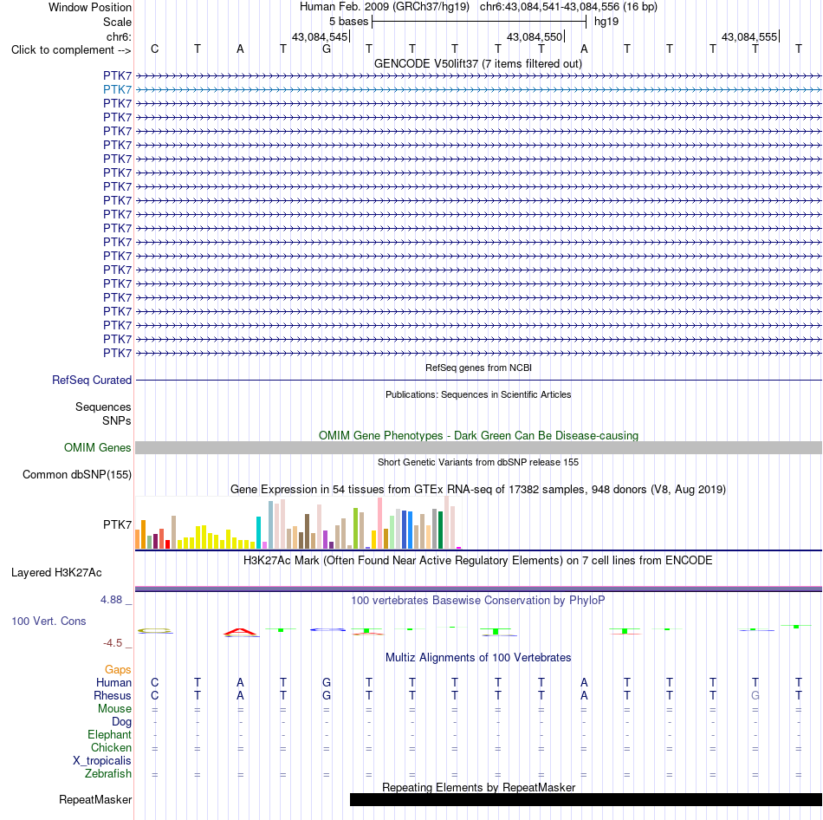Click the 'SNPs' track label
Viewport: 823px width, 820px height.
(117, 420)
